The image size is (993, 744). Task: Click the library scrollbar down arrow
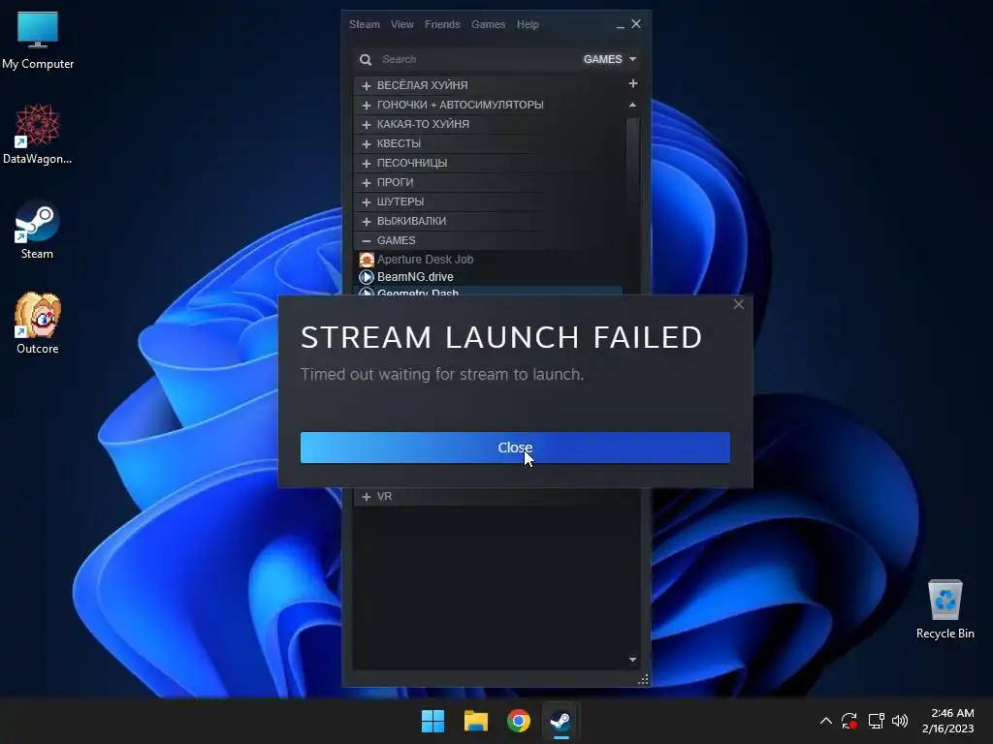(x=632, y=660)
